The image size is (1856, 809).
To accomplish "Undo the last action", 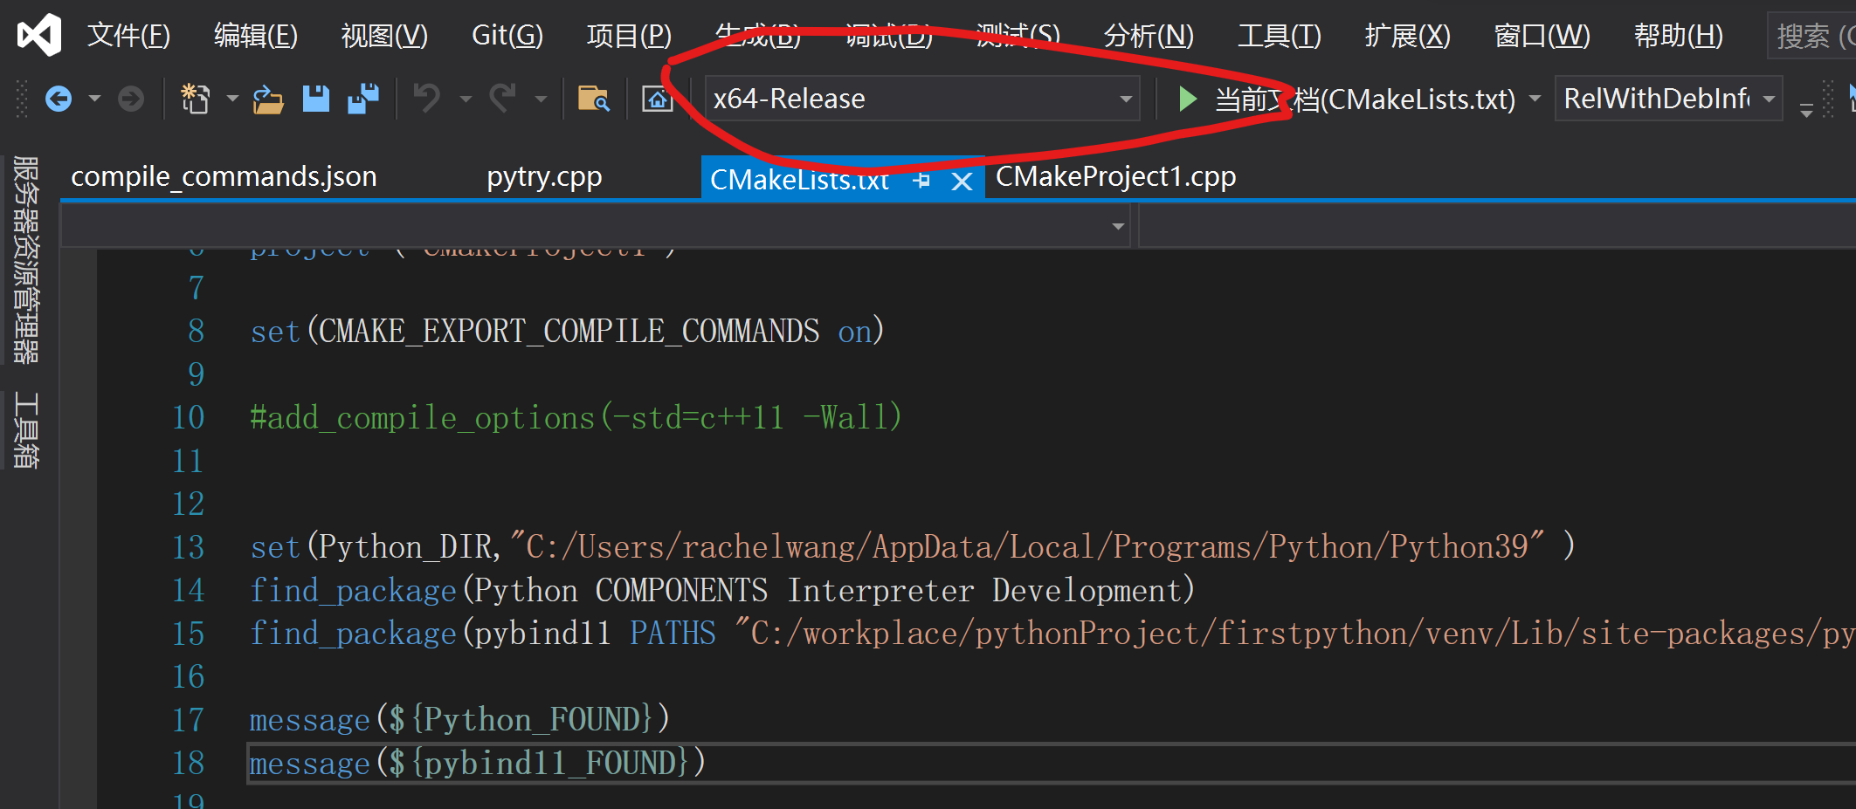I will 427,99.
